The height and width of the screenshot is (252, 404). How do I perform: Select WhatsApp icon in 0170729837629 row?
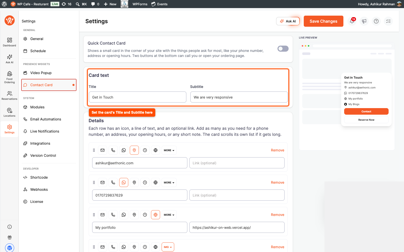click(x=124, y=182)
